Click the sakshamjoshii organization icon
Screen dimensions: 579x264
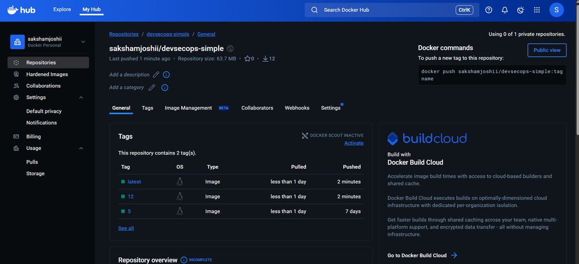coord(17,42)
